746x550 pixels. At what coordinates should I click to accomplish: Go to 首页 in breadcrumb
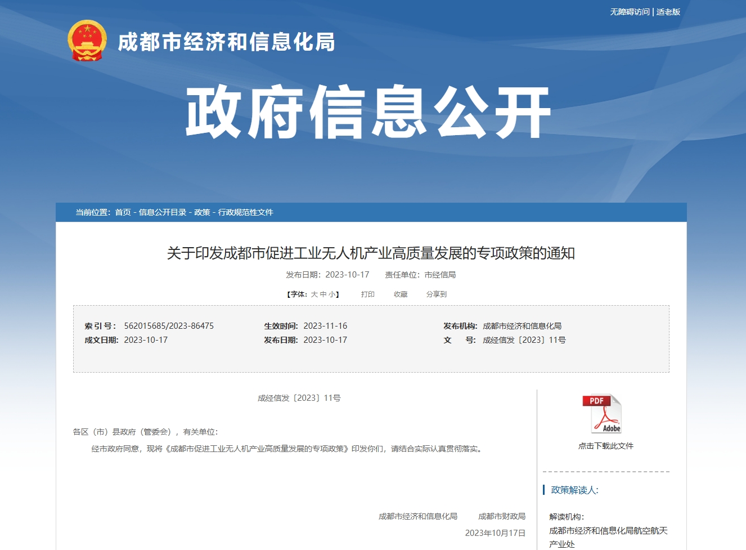[x=123, y=212]
